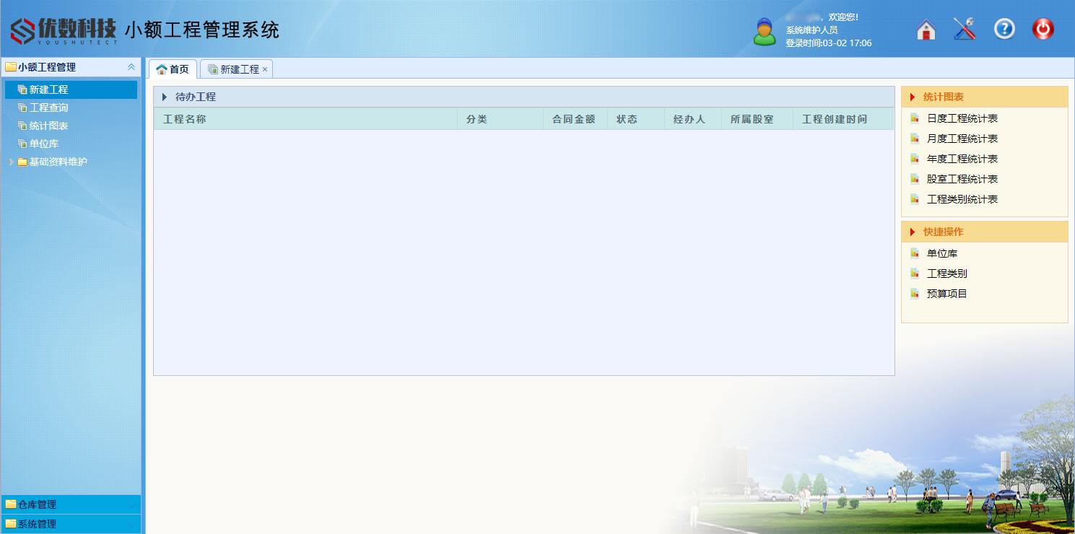Viewport: 1075px width, 534px height.
Task: Open 预算项目 quick action
Action: [x=946, y=294]
